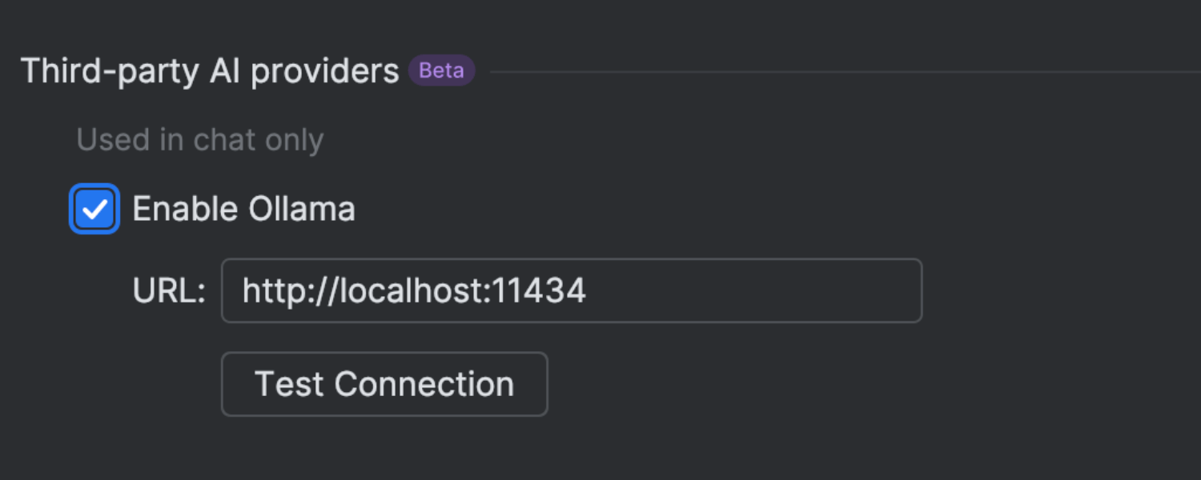Click the white checkmark icon beside Ollama

94,210
